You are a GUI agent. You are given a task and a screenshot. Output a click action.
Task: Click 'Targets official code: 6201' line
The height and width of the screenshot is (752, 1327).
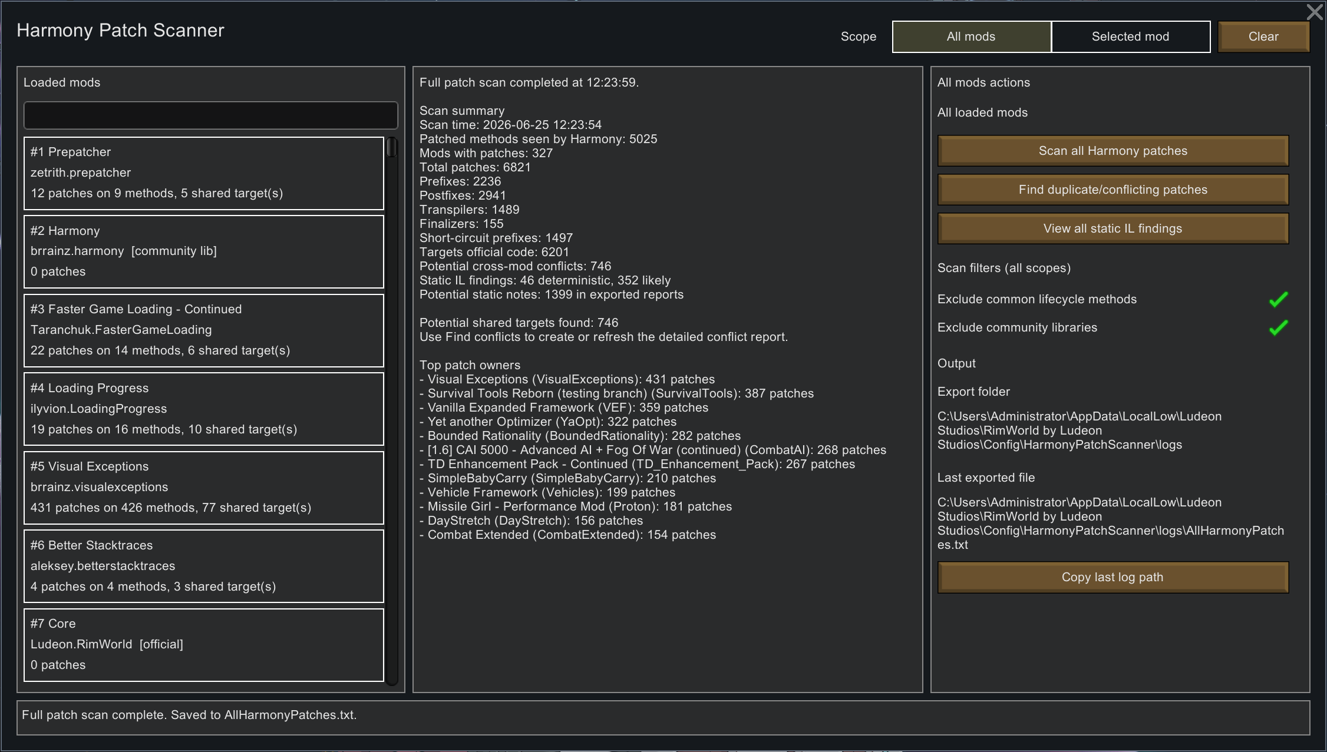(x=494, y=252)
